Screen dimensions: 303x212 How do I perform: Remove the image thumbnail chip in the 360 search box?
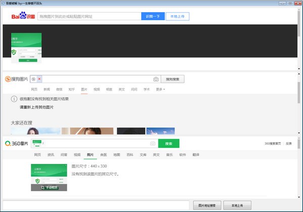[43, 143]
